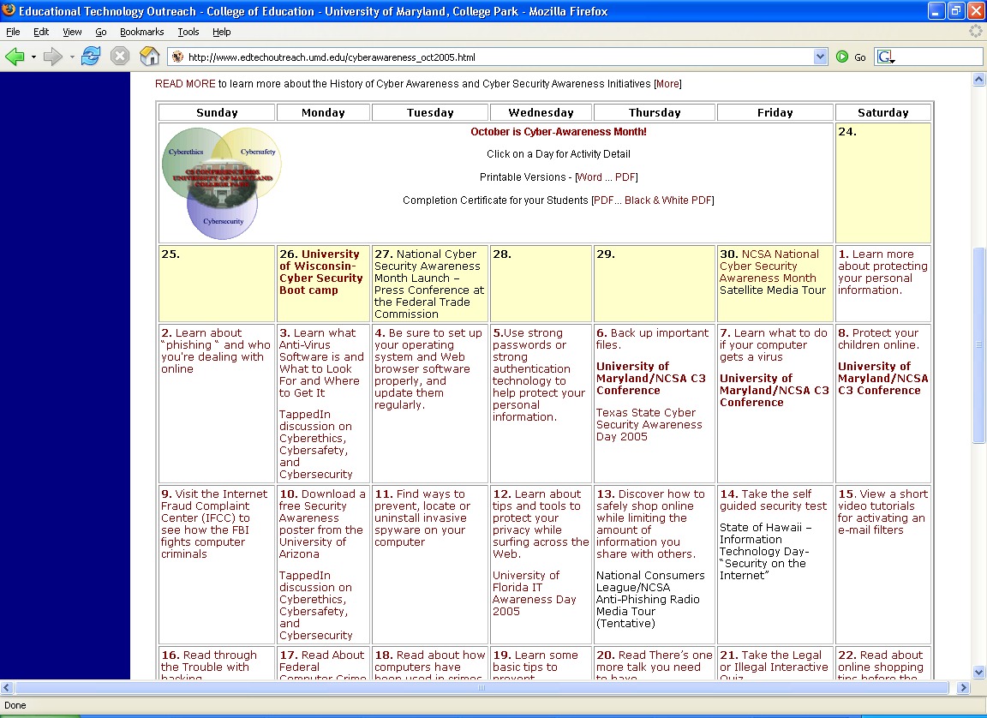987x718 pixels.
Task: Click the 'October is Cyber-Awareness Month!' heading
Action: coord(559,131)
